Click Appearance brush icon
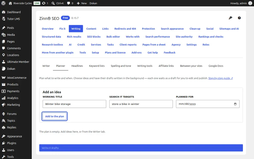This screenshot has height=159, width=254. [x=3, y=136]
